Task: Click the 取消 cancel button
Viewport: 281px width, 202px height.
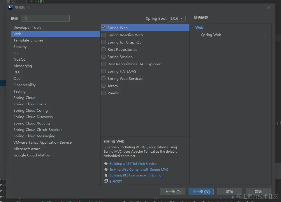Action: click(230, 192)
